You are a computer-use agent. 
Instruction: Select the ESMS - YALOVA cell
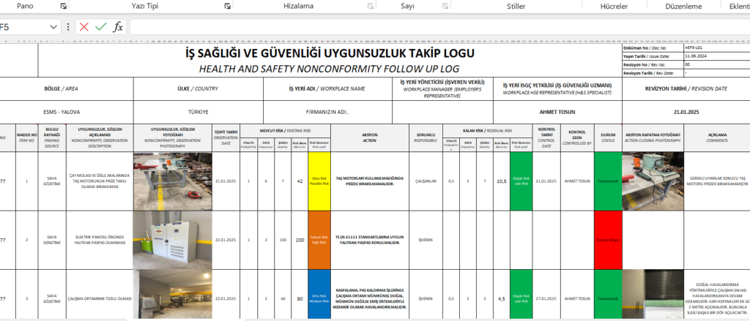pos(67,113)
